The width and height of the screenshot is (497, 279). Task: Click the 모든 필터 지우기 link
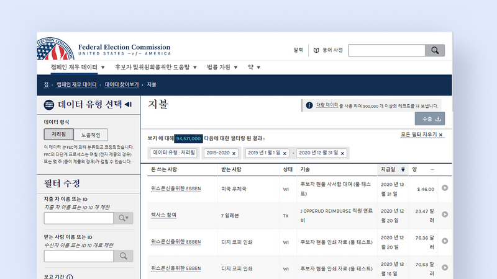coord(422,135)
